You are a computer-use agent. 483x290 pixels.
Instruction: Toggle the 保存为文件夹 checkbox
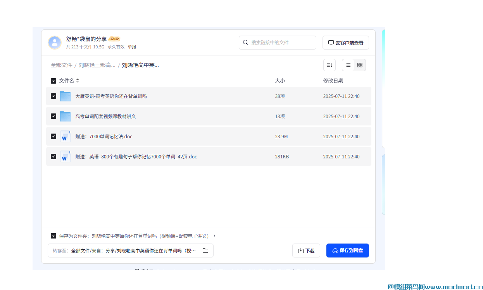pyautogui.click(x=53, y=235)
